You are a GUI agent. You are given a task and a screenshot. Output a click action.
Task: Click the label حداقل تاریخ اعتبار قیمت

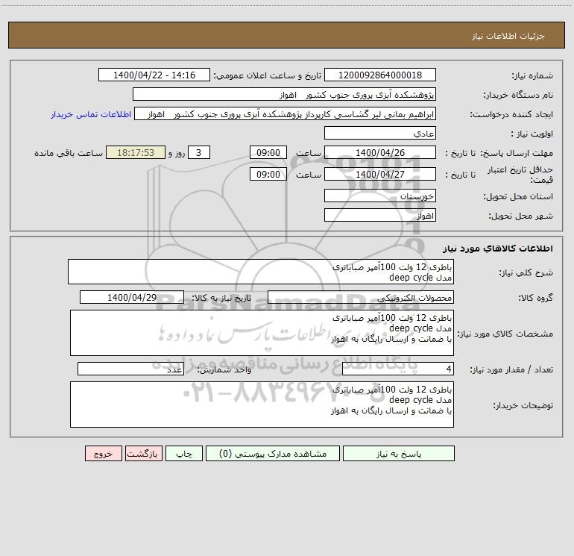click(520, 175)
